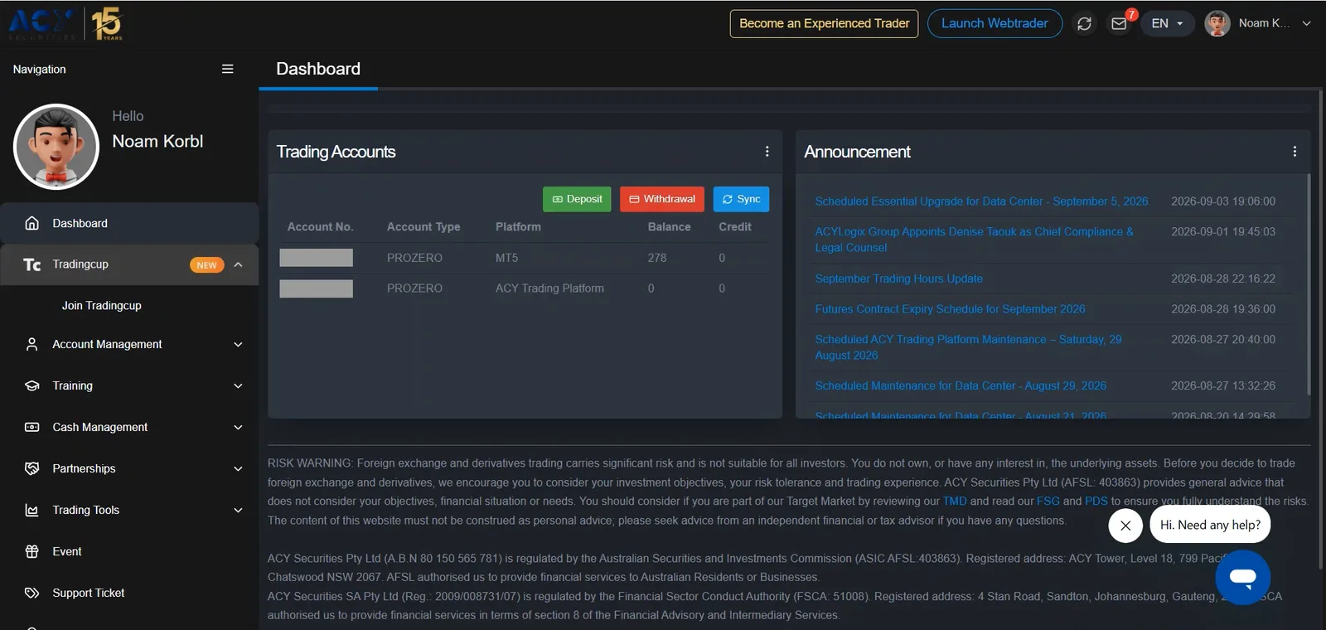Click the Account Management person icon

(31, 344)
